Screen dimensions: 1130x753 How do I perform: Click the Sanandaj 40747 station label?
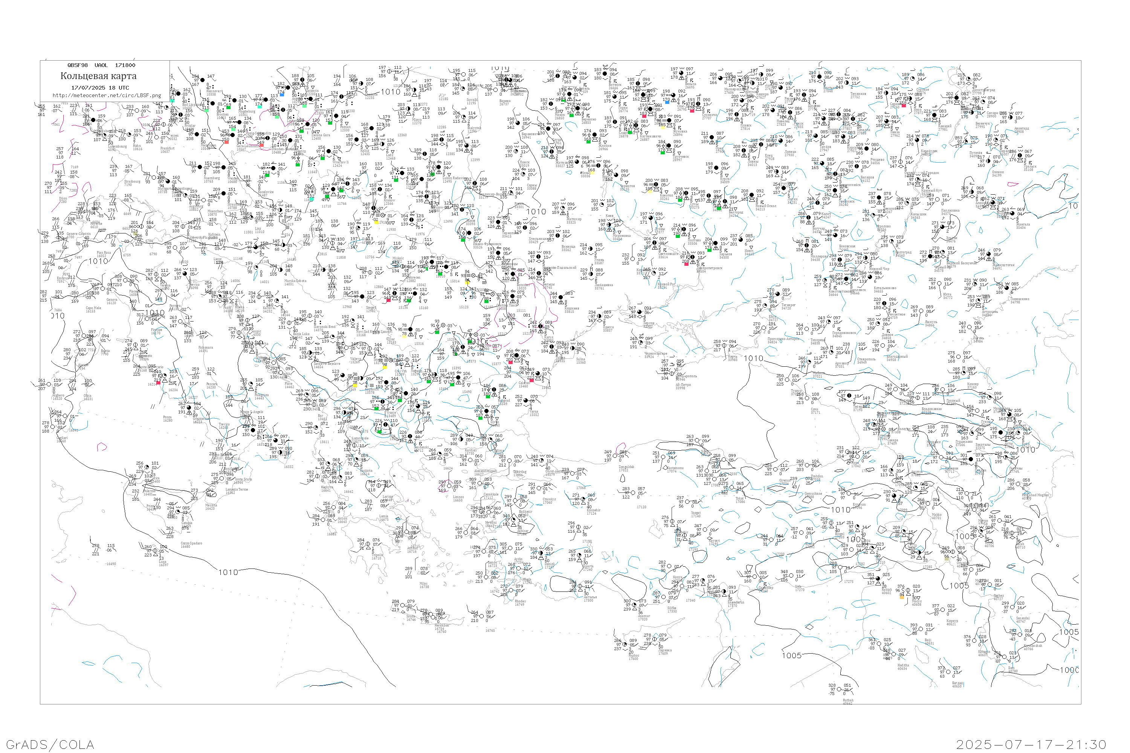[x=1023, y=619]
